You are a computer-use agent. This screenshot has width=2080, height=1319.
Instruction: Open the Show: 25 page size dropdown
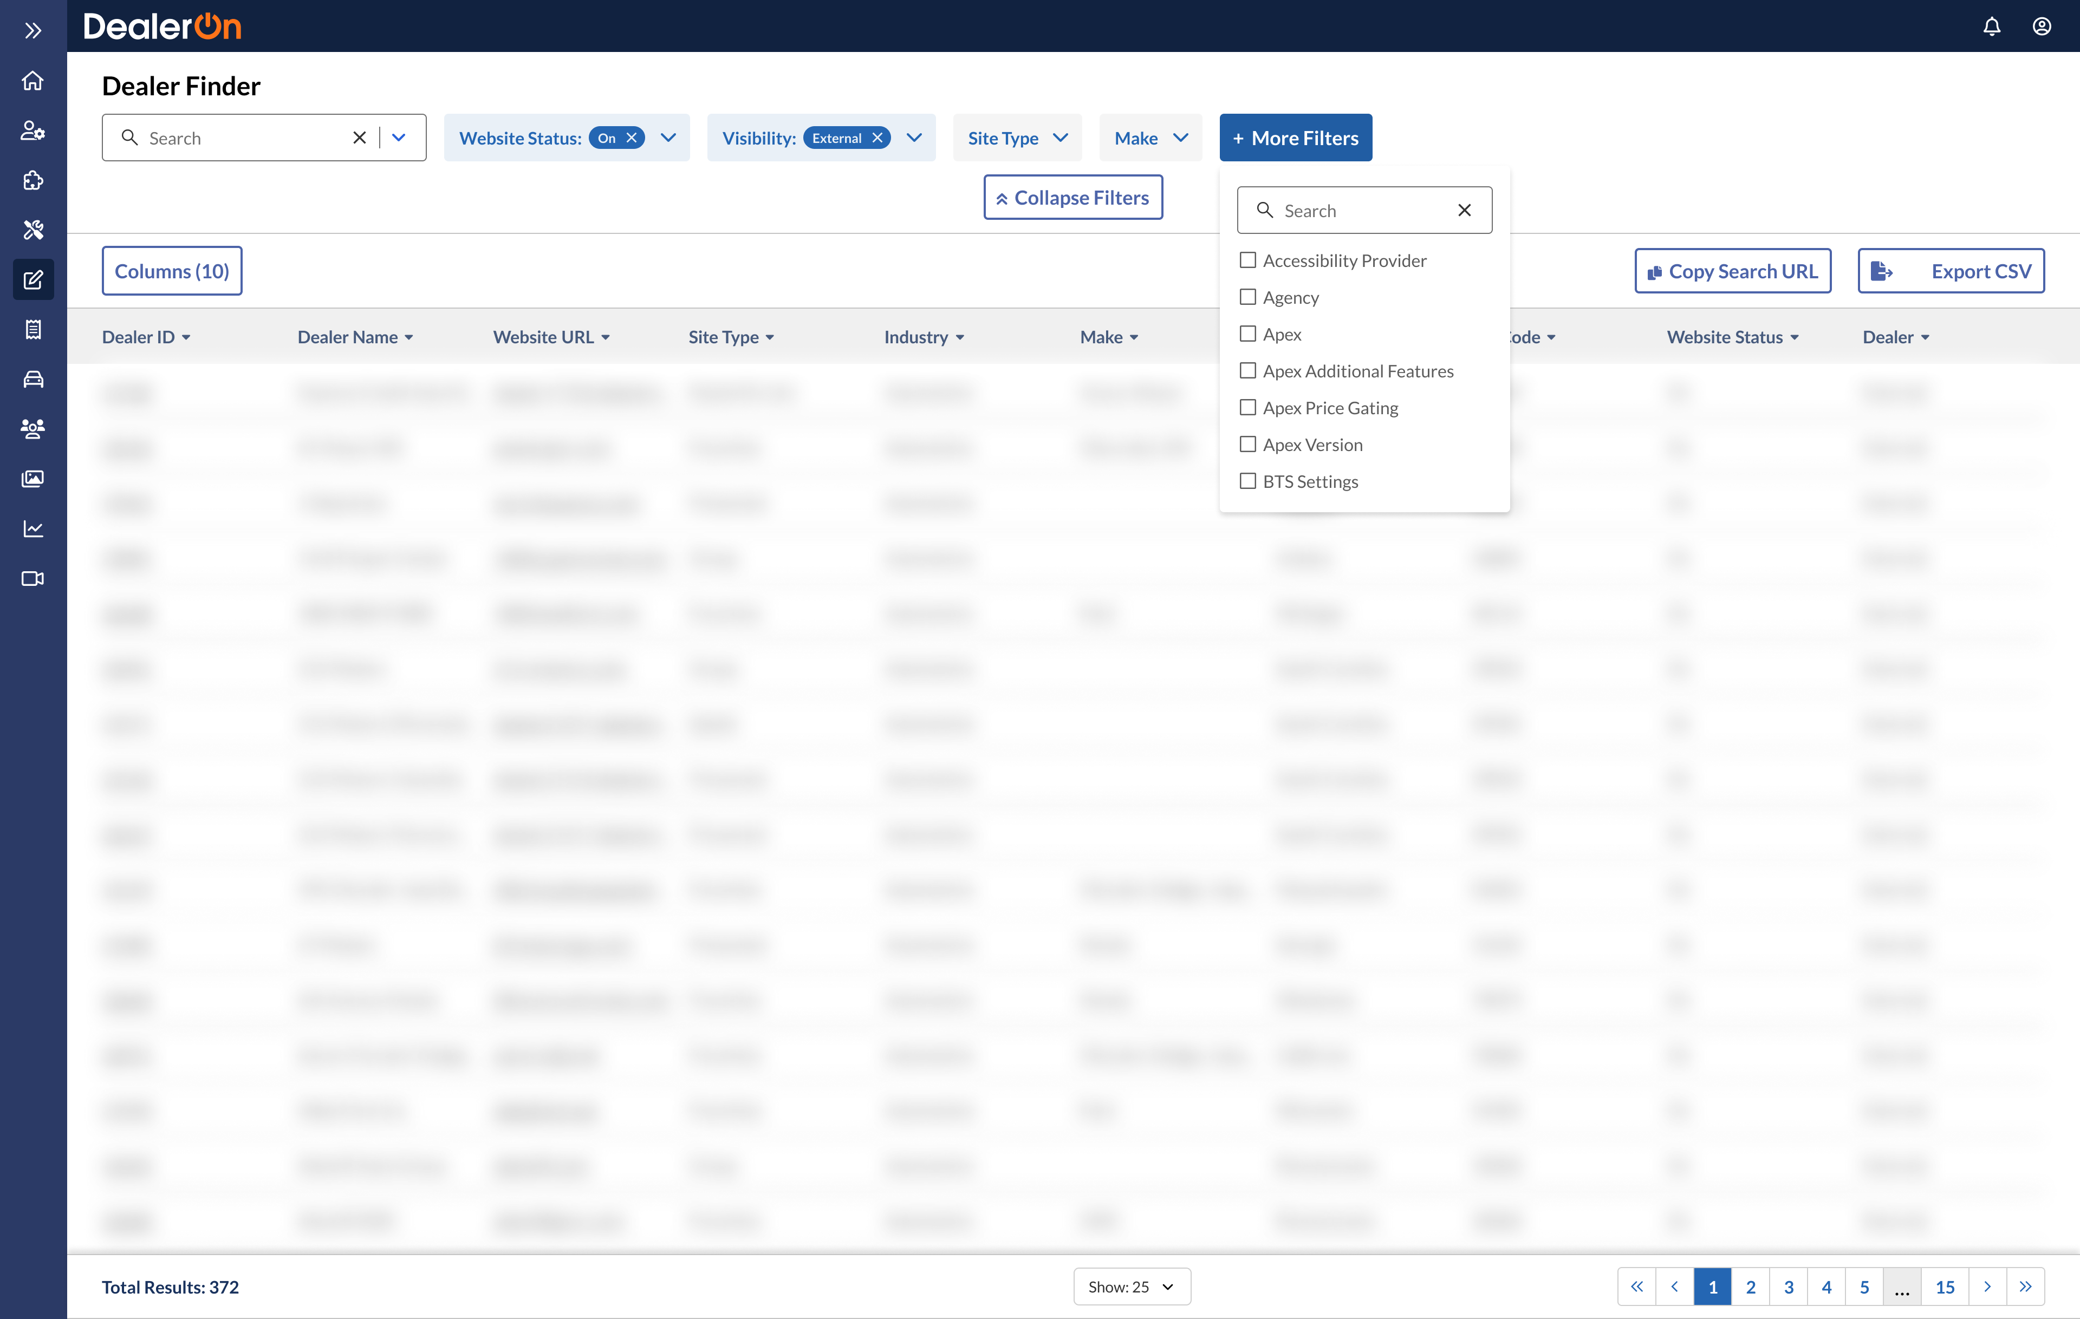tap(1130, 1286)
